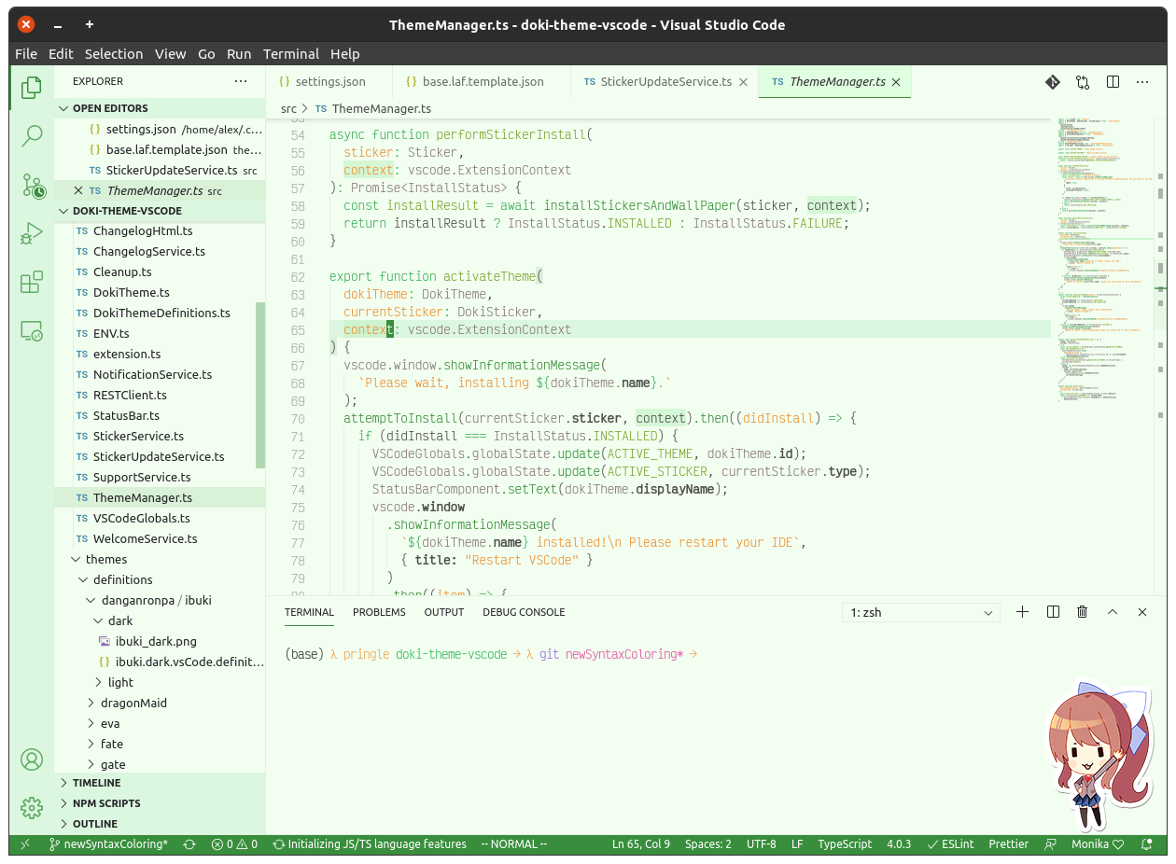Open remote window indicator in status bar
Screen dimensions: 1176x864
(x=25, y=844)
